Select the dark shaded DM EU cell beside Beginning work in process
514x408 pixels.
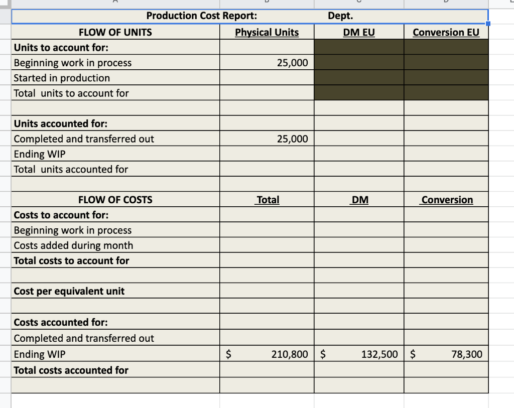pyautogui.click(x=359, y=63)
